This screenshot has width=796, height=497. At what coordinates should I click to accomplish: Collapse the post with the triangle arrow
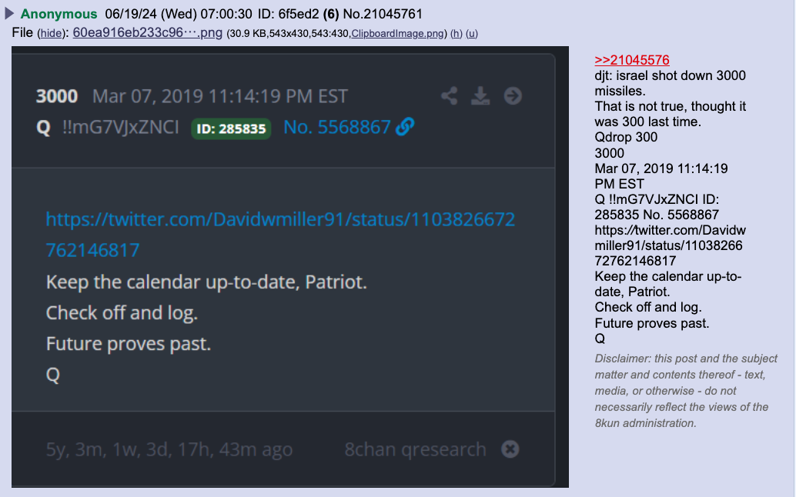pyautogui.click(x=9, y=14)
